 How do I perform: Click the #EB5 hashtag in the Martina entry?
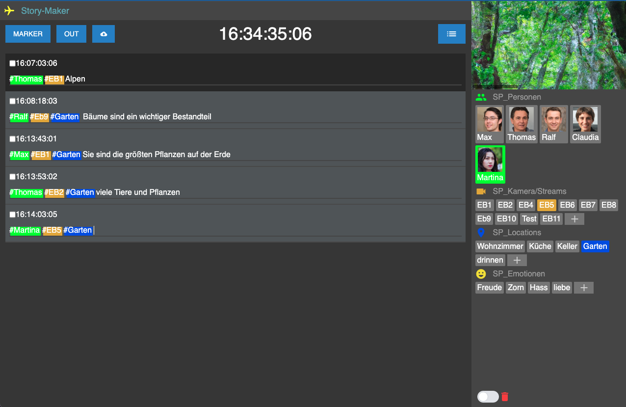(52, 230)
